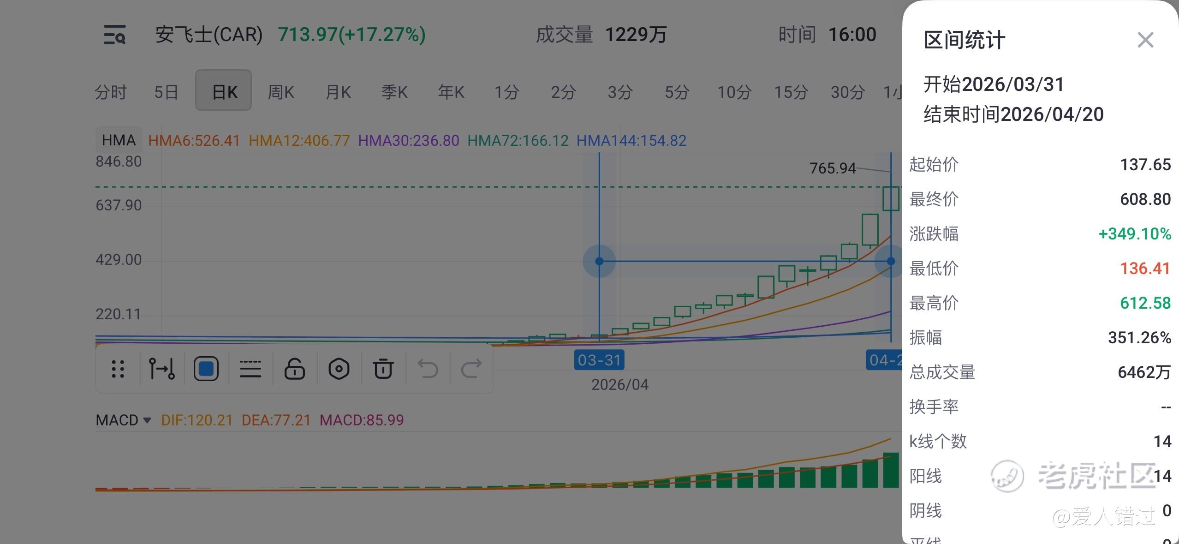Click the left range selection handle
Image resolution: width=1179 pixels, height=544 pixels.
click(x=599, y=261)
